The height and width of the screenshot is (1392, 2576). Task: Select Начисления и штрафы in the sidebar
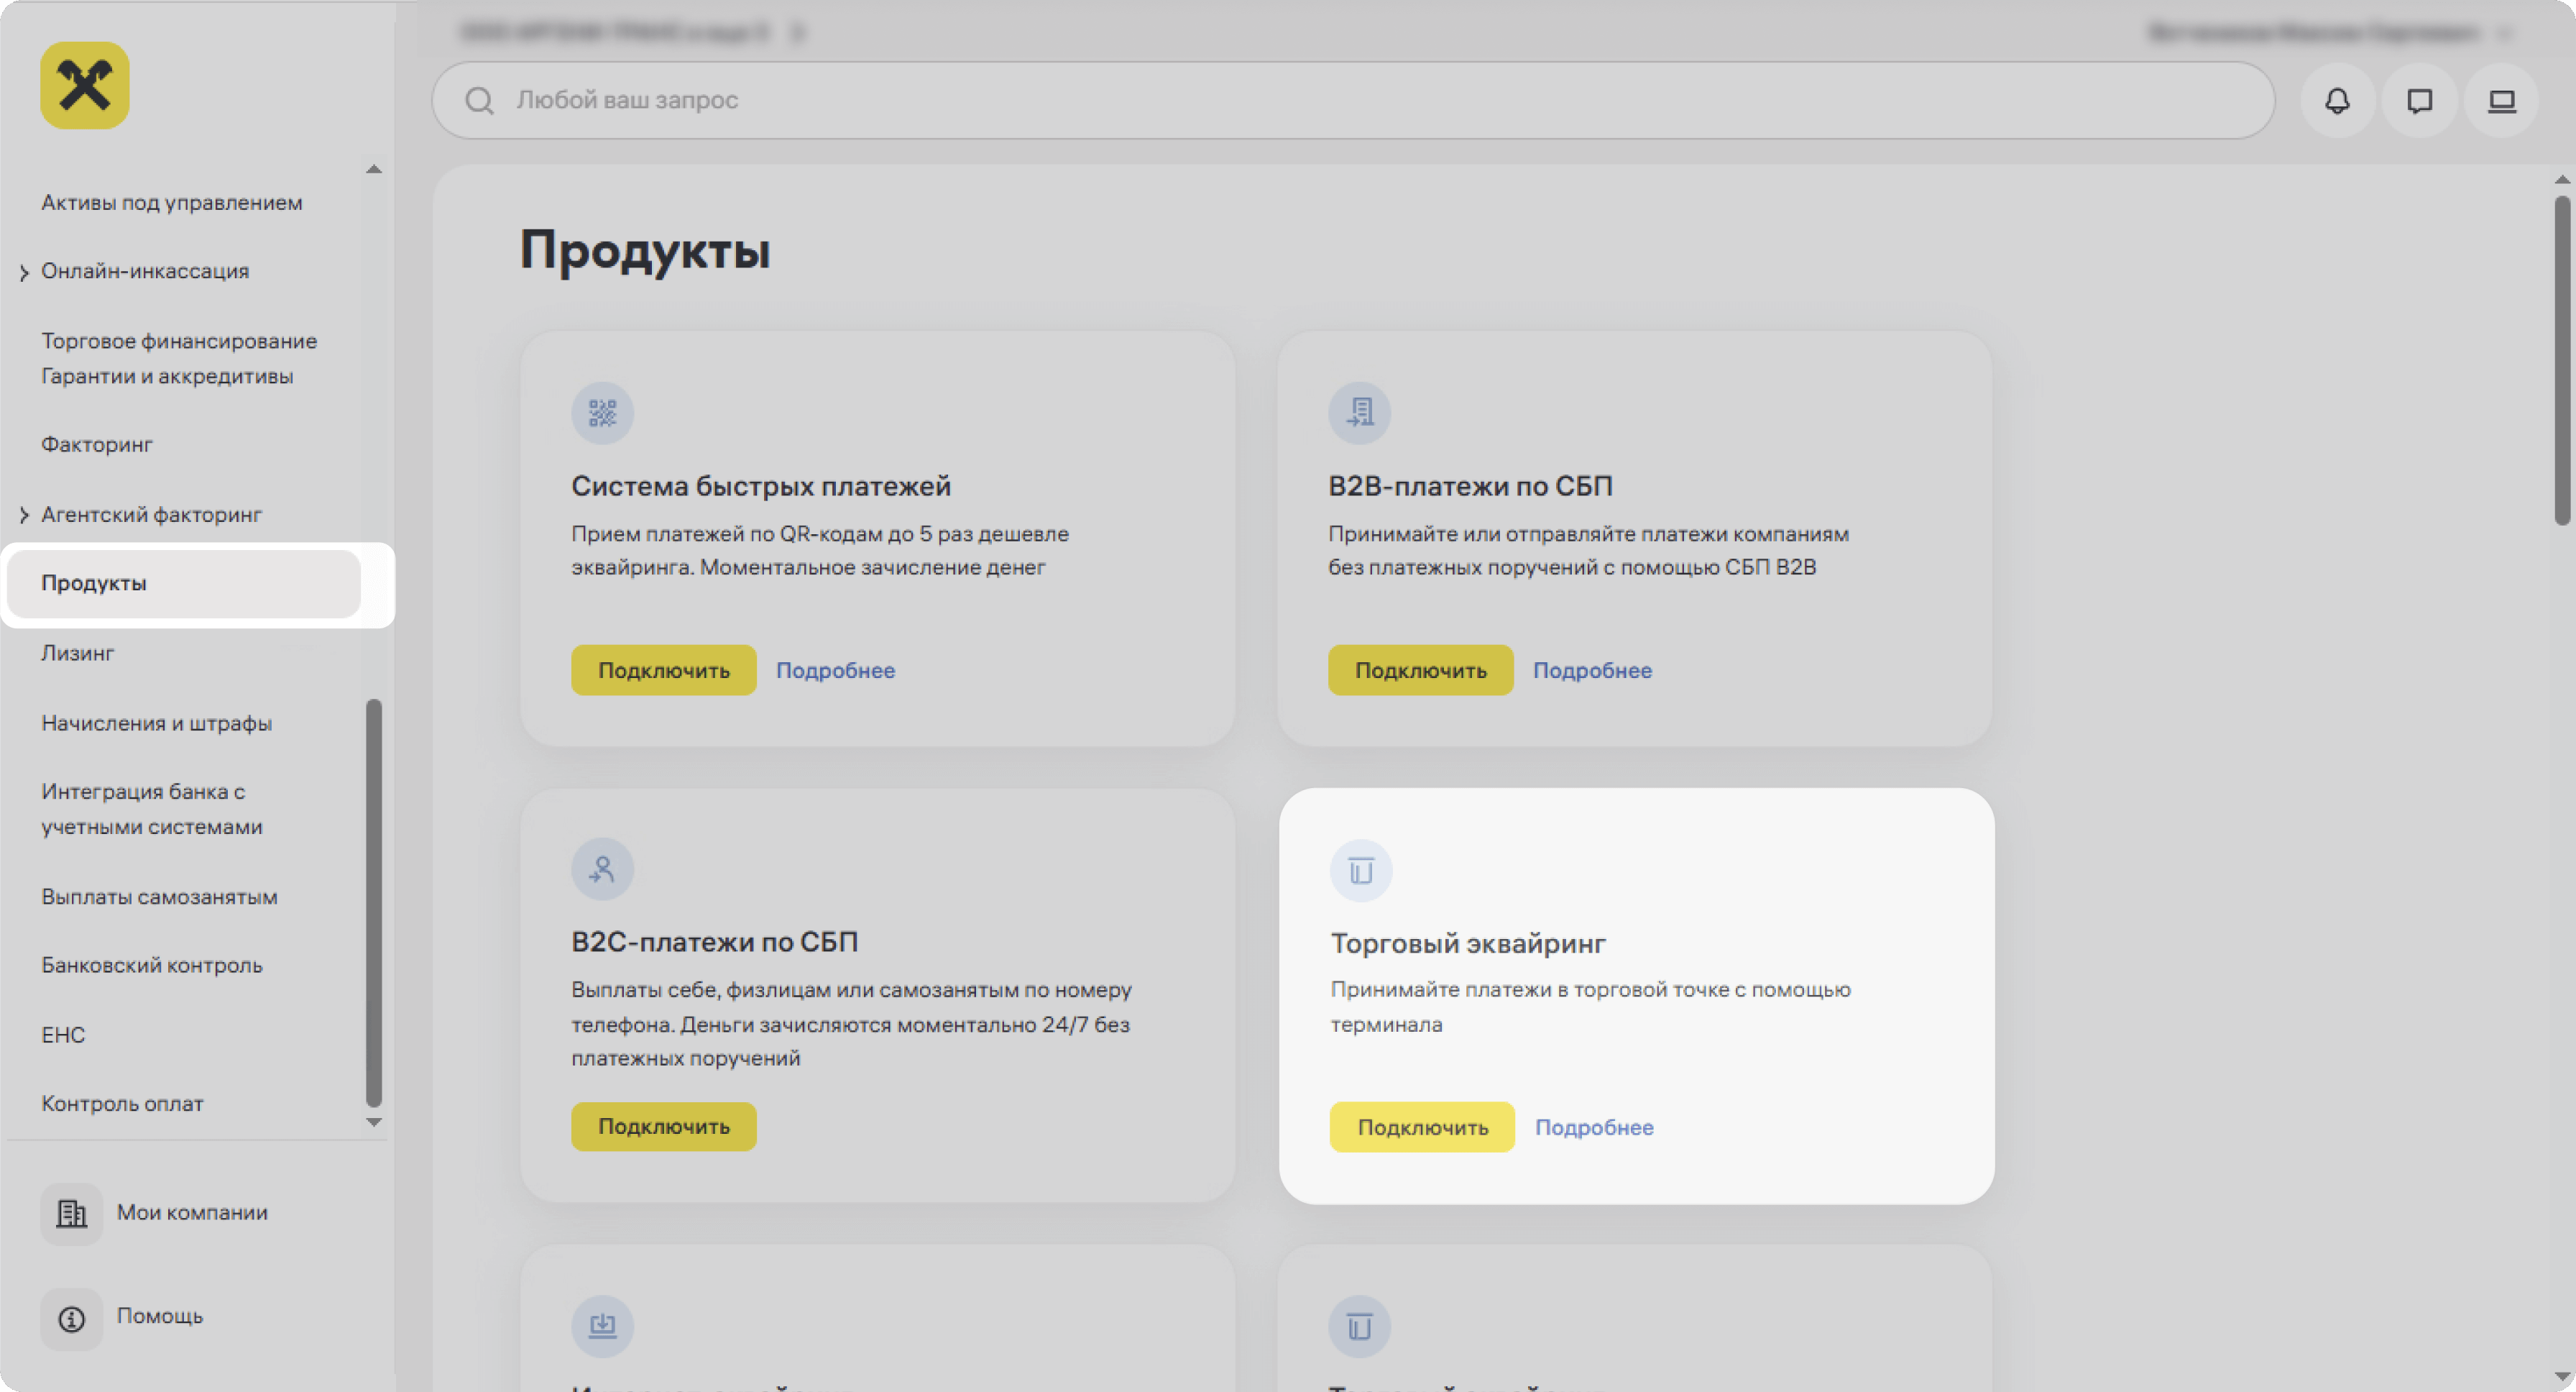tap(156, 723)
